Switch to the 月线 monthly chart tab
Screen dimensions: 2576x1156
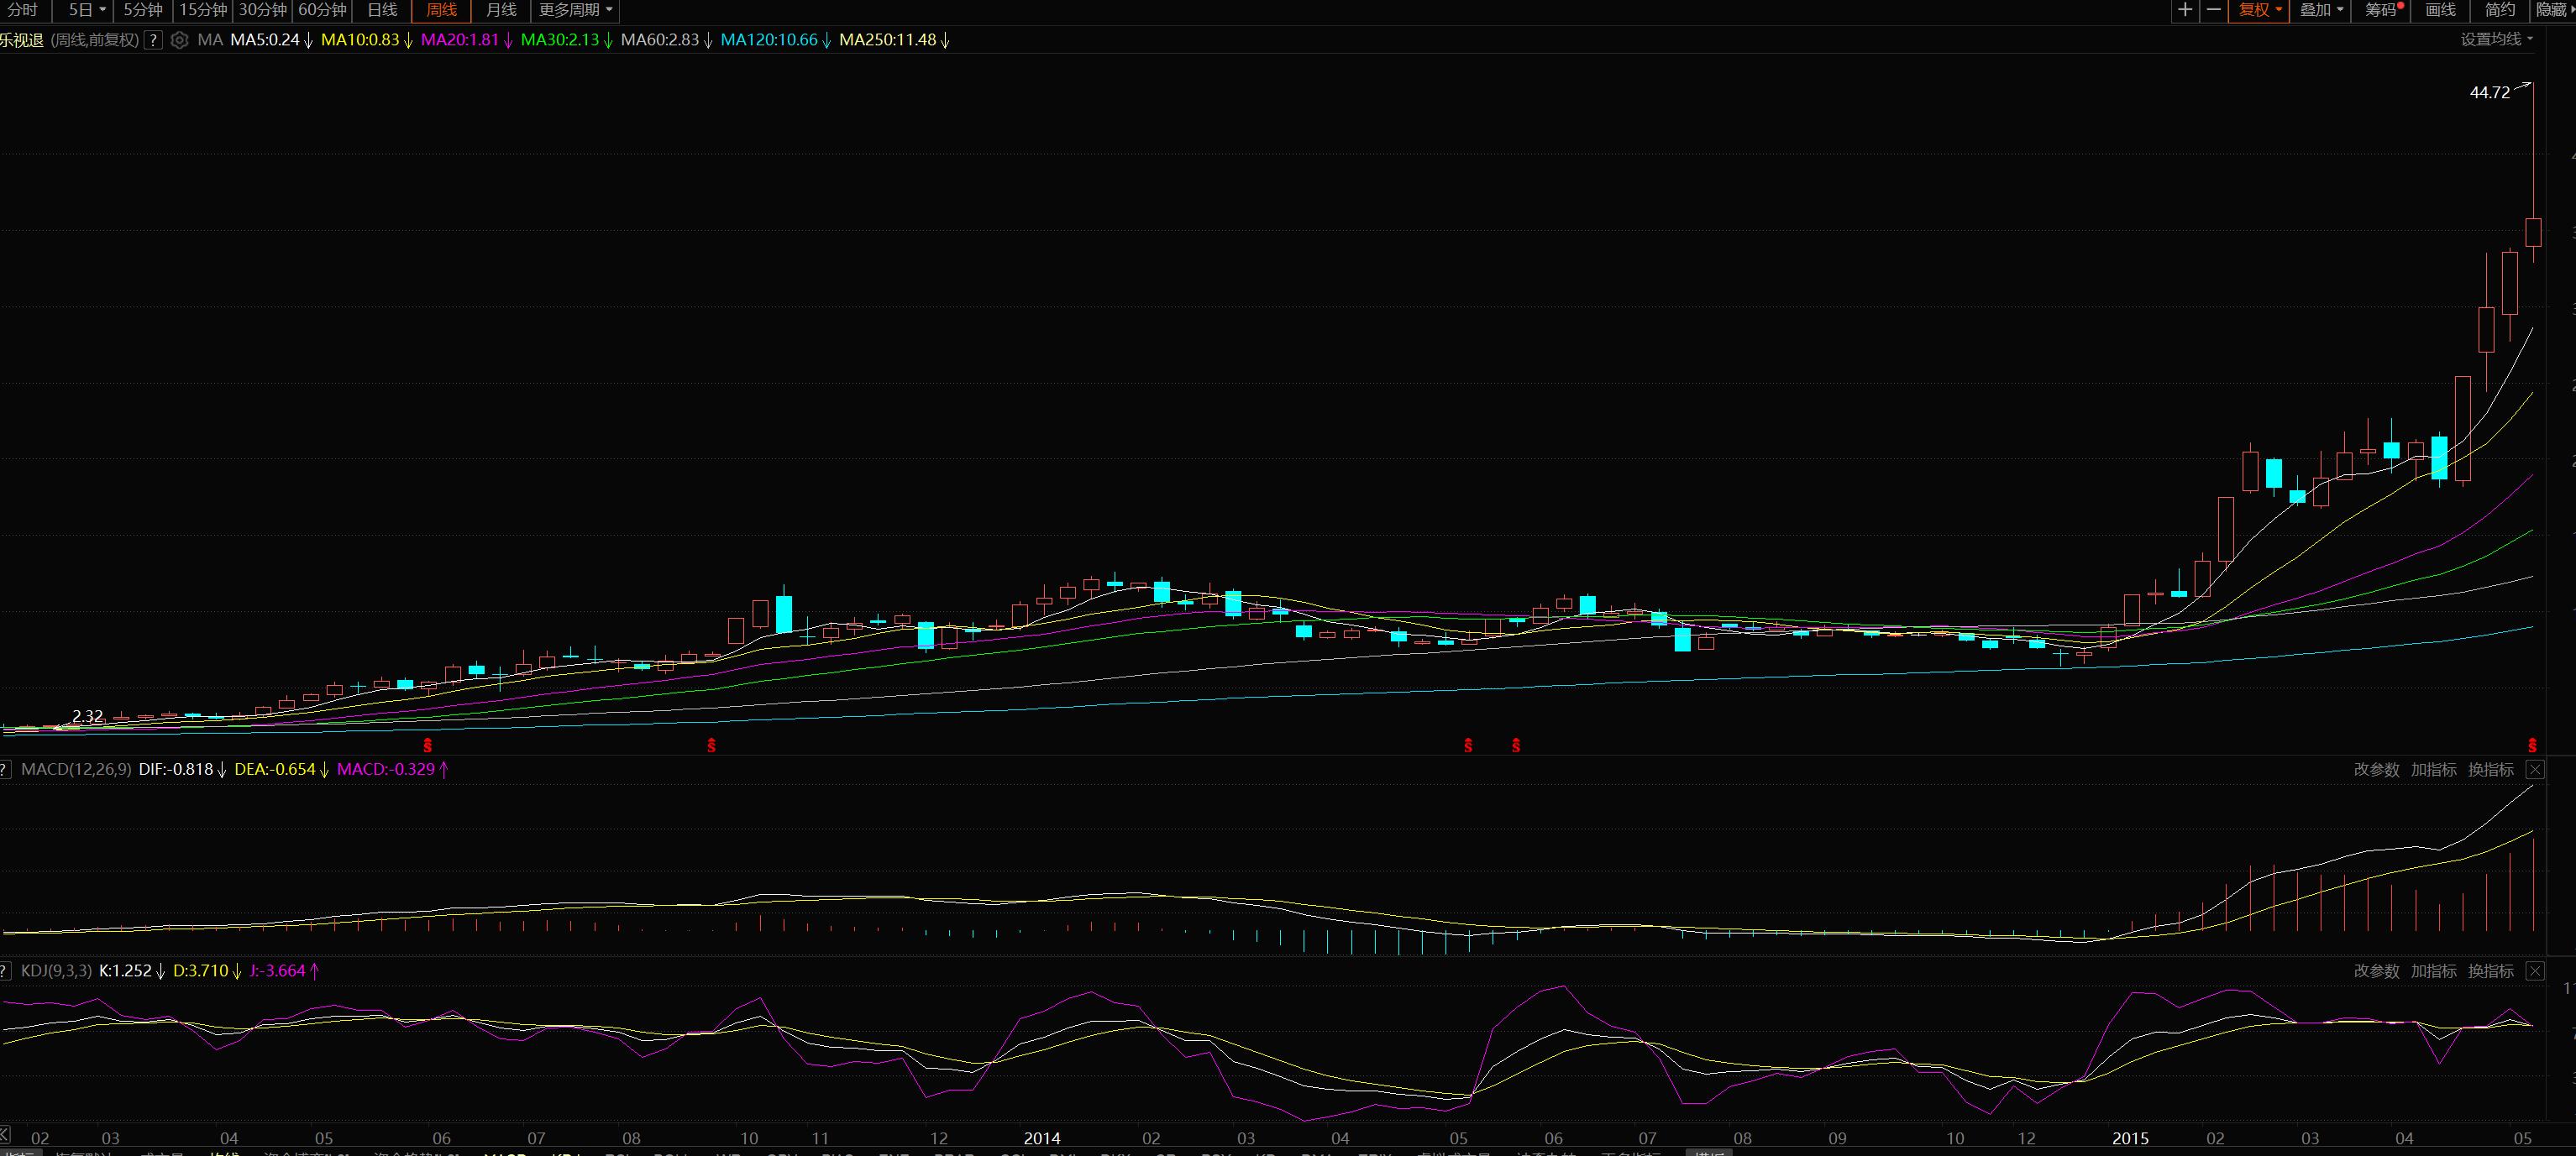(501, 10)
